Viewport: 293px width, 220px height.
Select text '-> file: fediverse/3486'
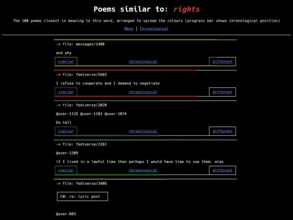pos(81,184)
